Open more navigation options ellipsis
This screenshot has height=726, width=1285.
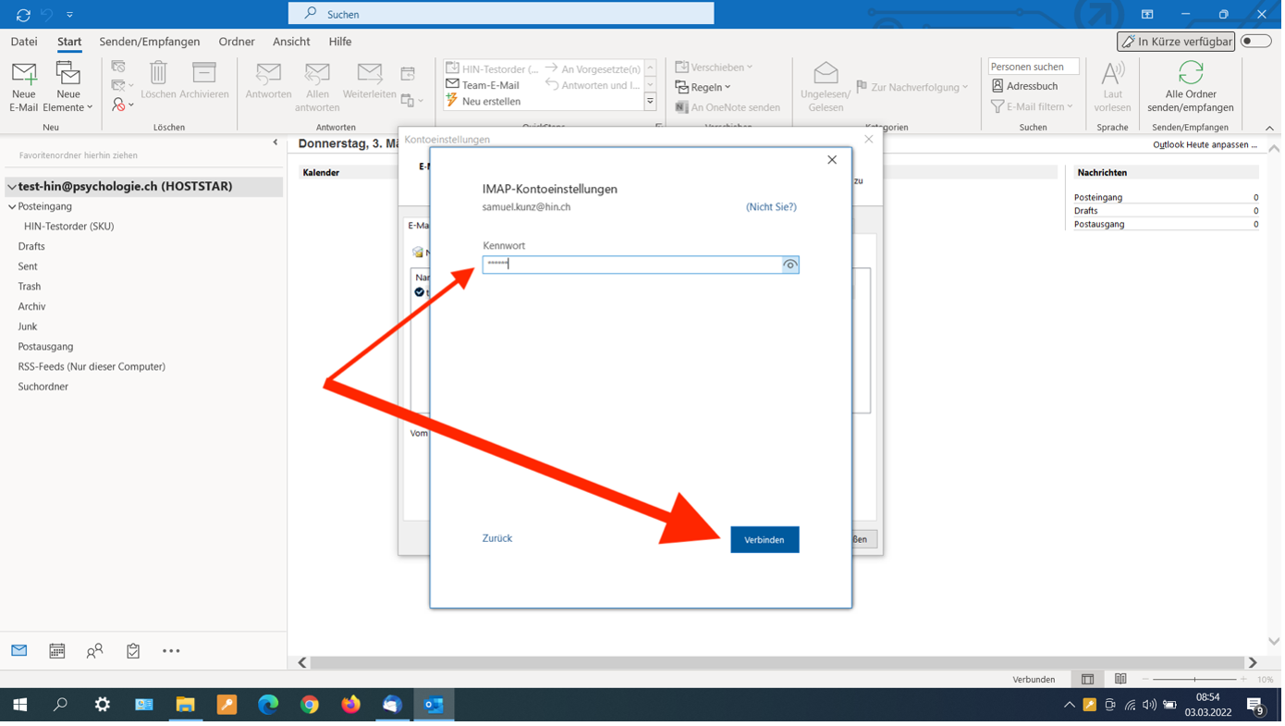[x=171, y=651]
